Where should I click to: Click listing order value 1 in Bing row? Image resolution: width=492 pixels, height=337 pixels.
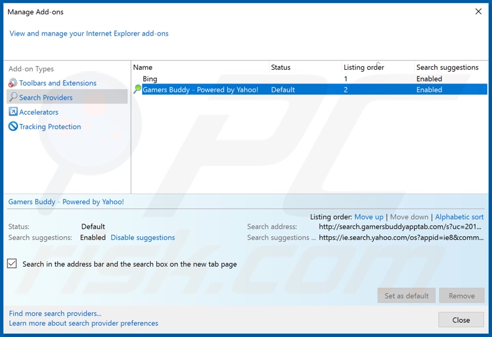pyautogui.click(x=346, y=78)
